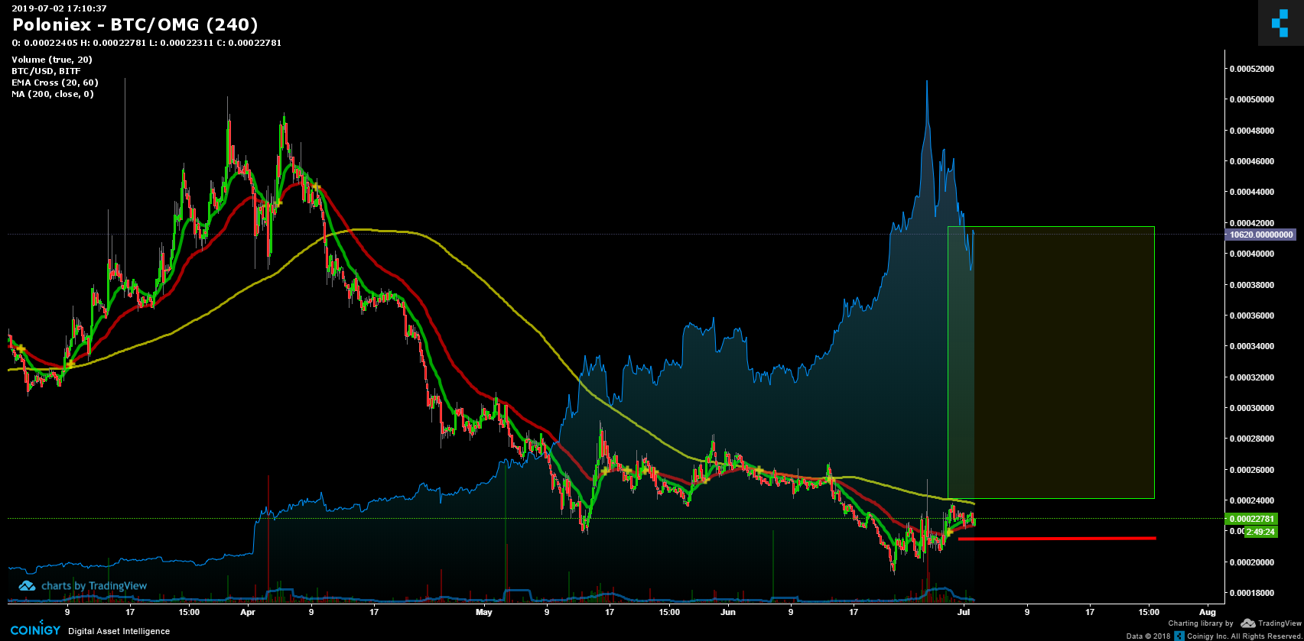Viewport: 1304px width, 641px height.
Task: Click the OHLC values line below the title
Action: click(147, 43)
